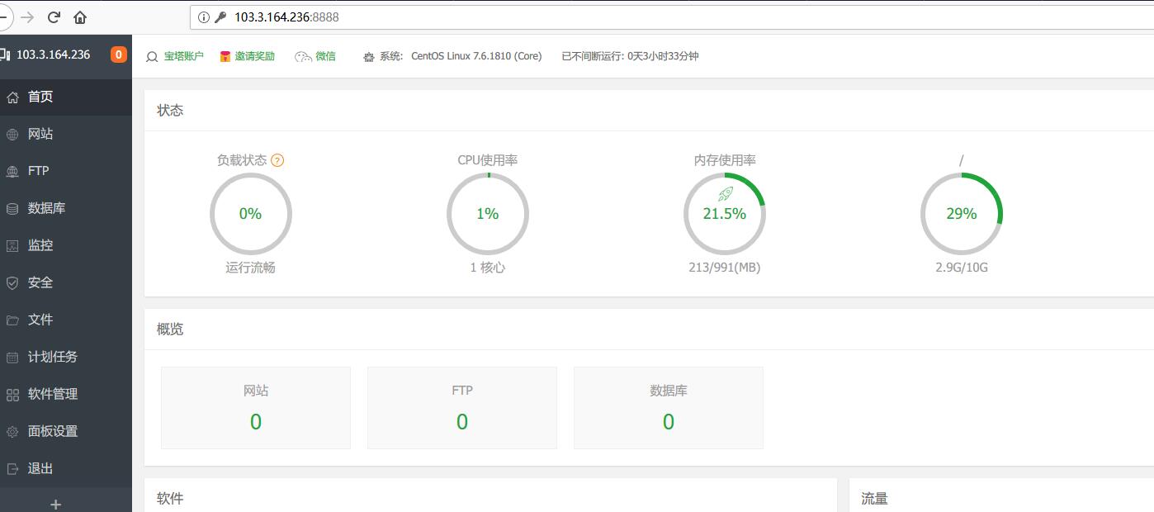The image size is (1154, 512).
Task: Click the WeChat icon in top bar
Action: point(304,56)
